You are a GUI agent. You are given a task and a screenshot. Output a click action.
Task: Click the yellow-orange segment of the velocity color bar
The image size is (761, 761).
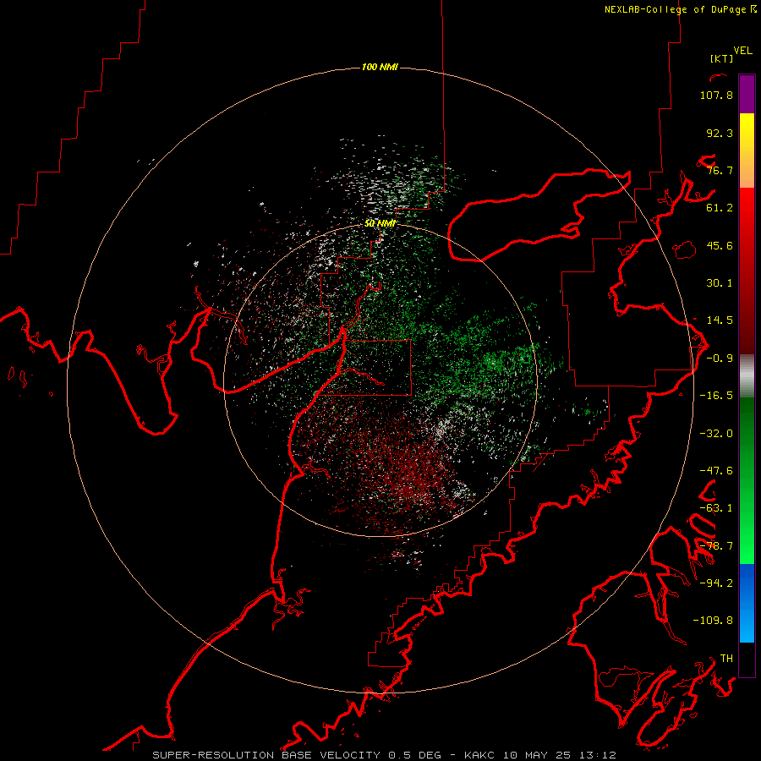(x=747, y=151)
